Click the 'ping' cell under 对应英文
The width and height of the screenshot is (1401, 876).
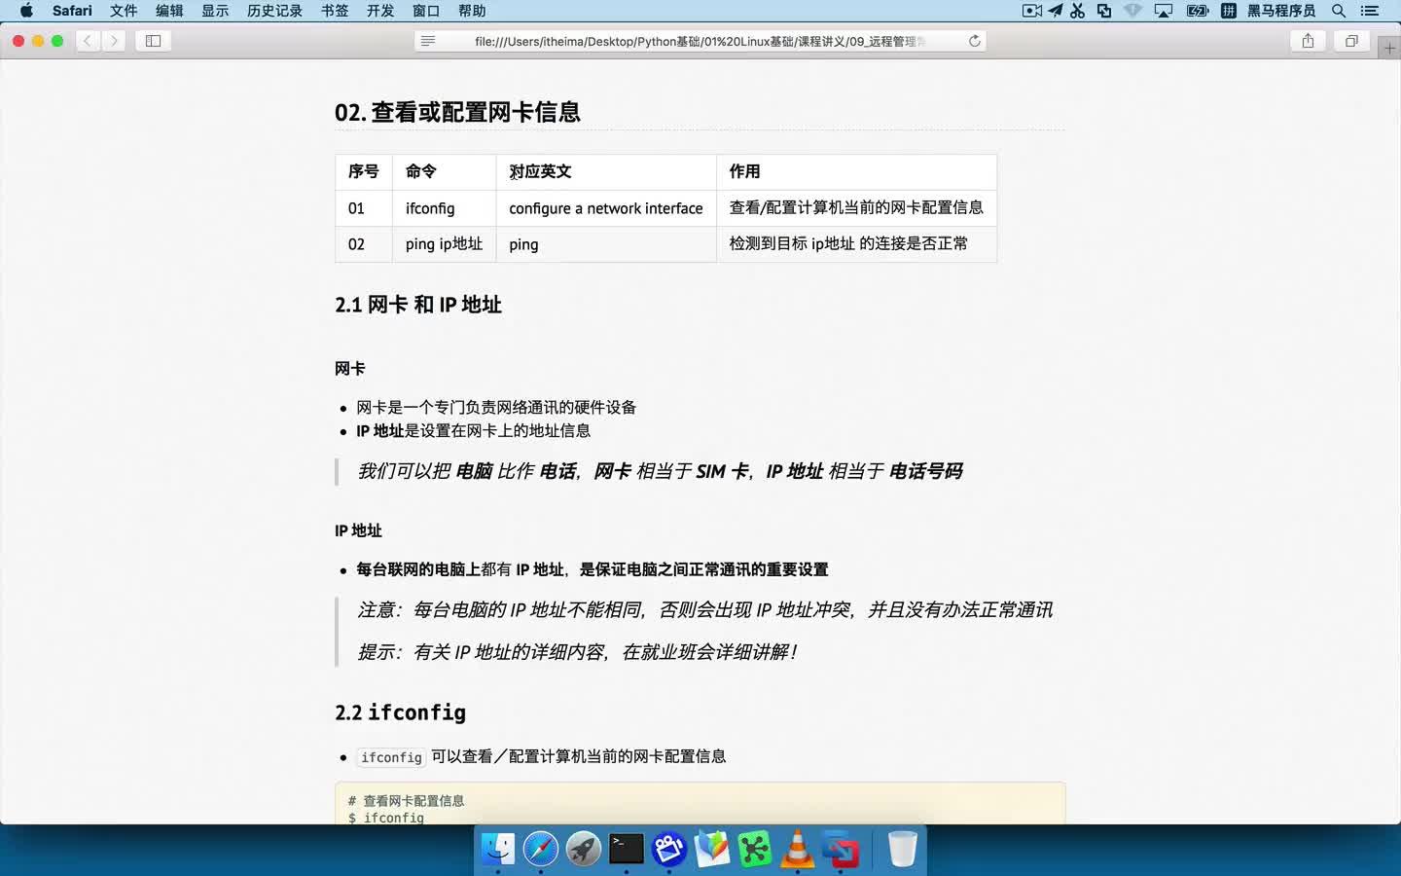[x=606, y=244]
